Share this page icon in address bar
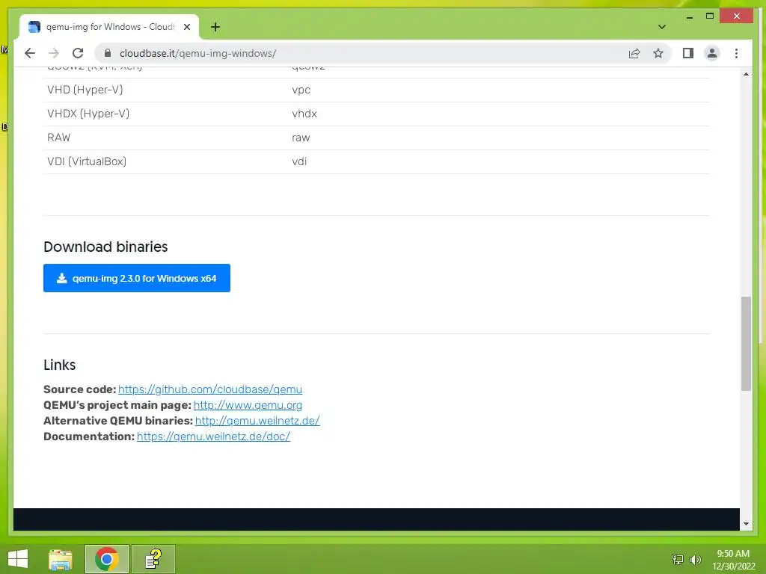 tap(634, 53)
